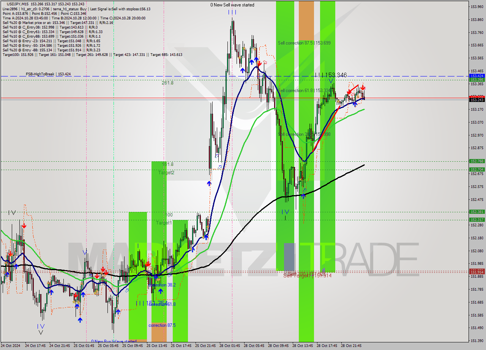Click the 153.070 price axis value
This screenshot has width=486, height=350.
click(478, 122)
